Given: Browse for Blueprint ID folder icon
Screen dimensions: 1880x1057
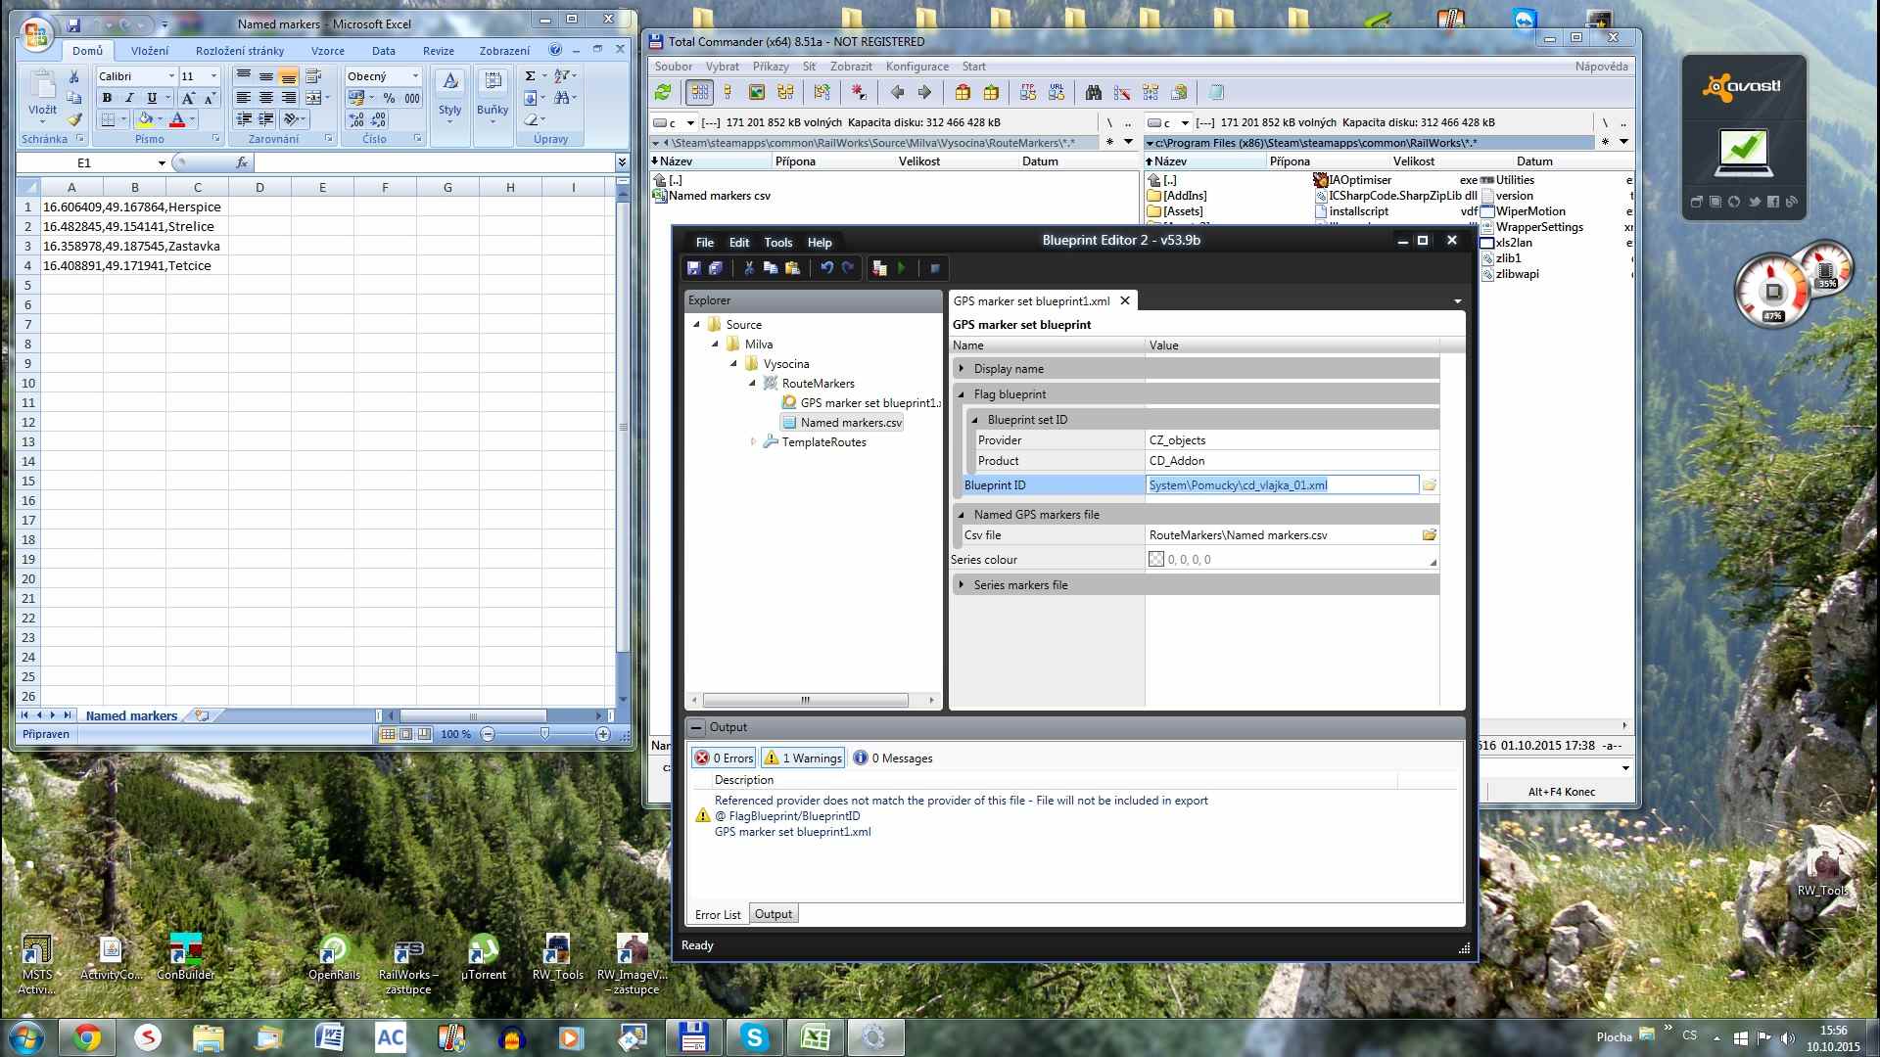Looking at the screenshot, I should click(1430, 484).
